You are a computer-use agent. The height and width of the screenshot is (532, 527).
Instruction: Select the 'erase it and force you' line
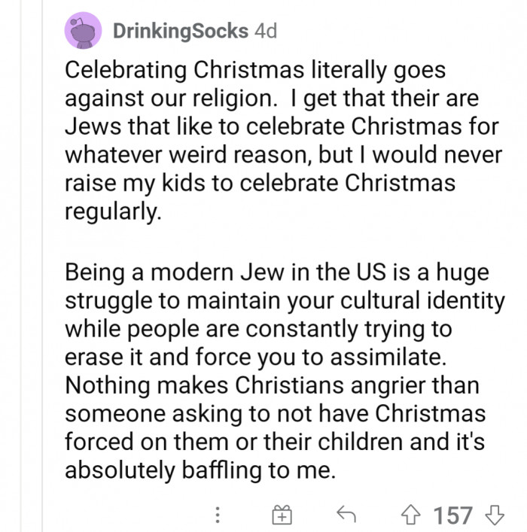point(255,357)
